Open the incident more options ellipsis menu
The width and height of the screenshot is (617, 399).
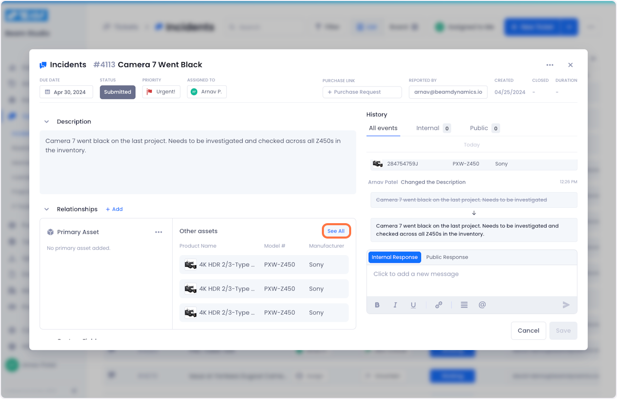(x=550, y=65)
